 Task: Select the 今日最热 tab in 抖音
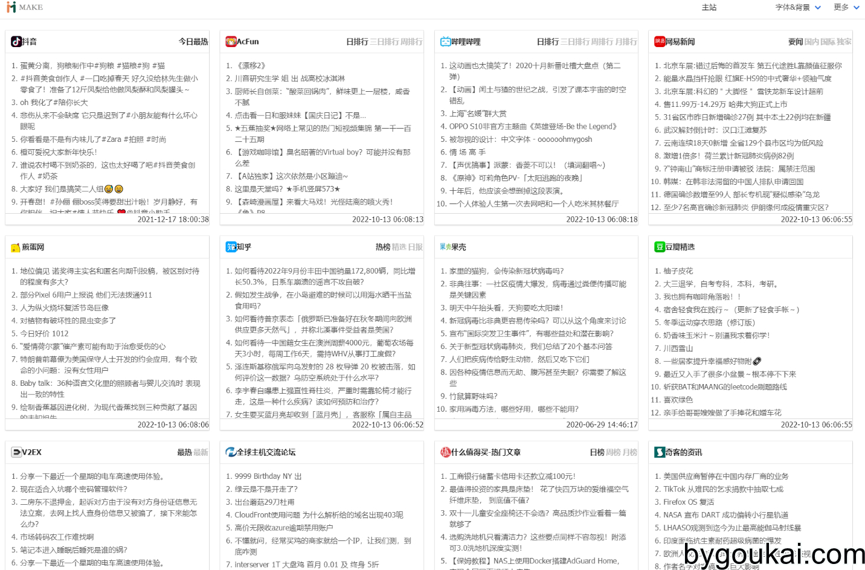(x=193, y=42)
